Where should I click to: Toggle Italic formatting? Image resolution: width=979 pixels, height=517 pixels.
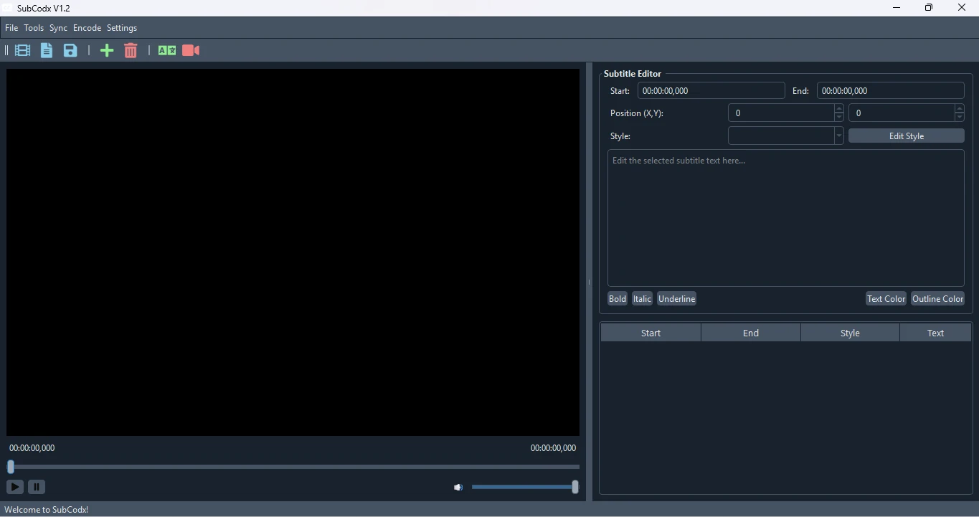pyautogui.click(x=642, y=299)
